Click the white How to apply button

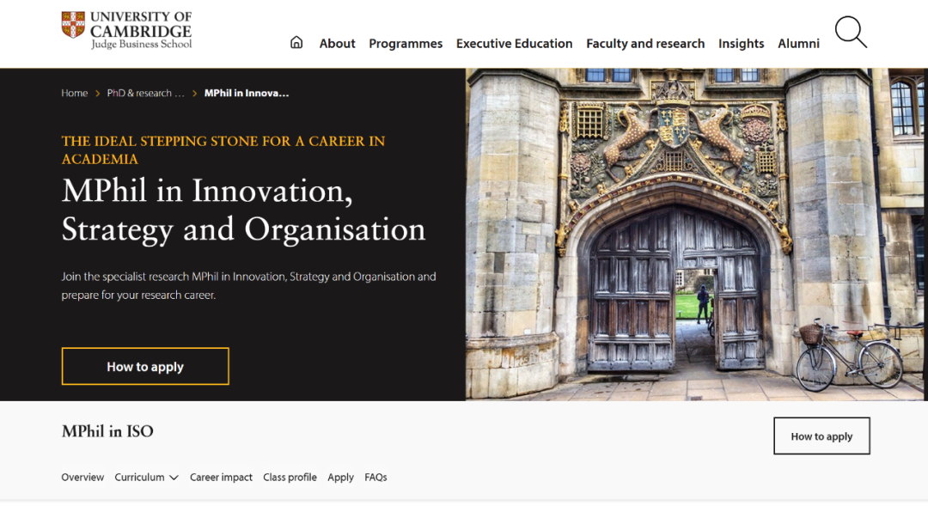click(821, 436)
